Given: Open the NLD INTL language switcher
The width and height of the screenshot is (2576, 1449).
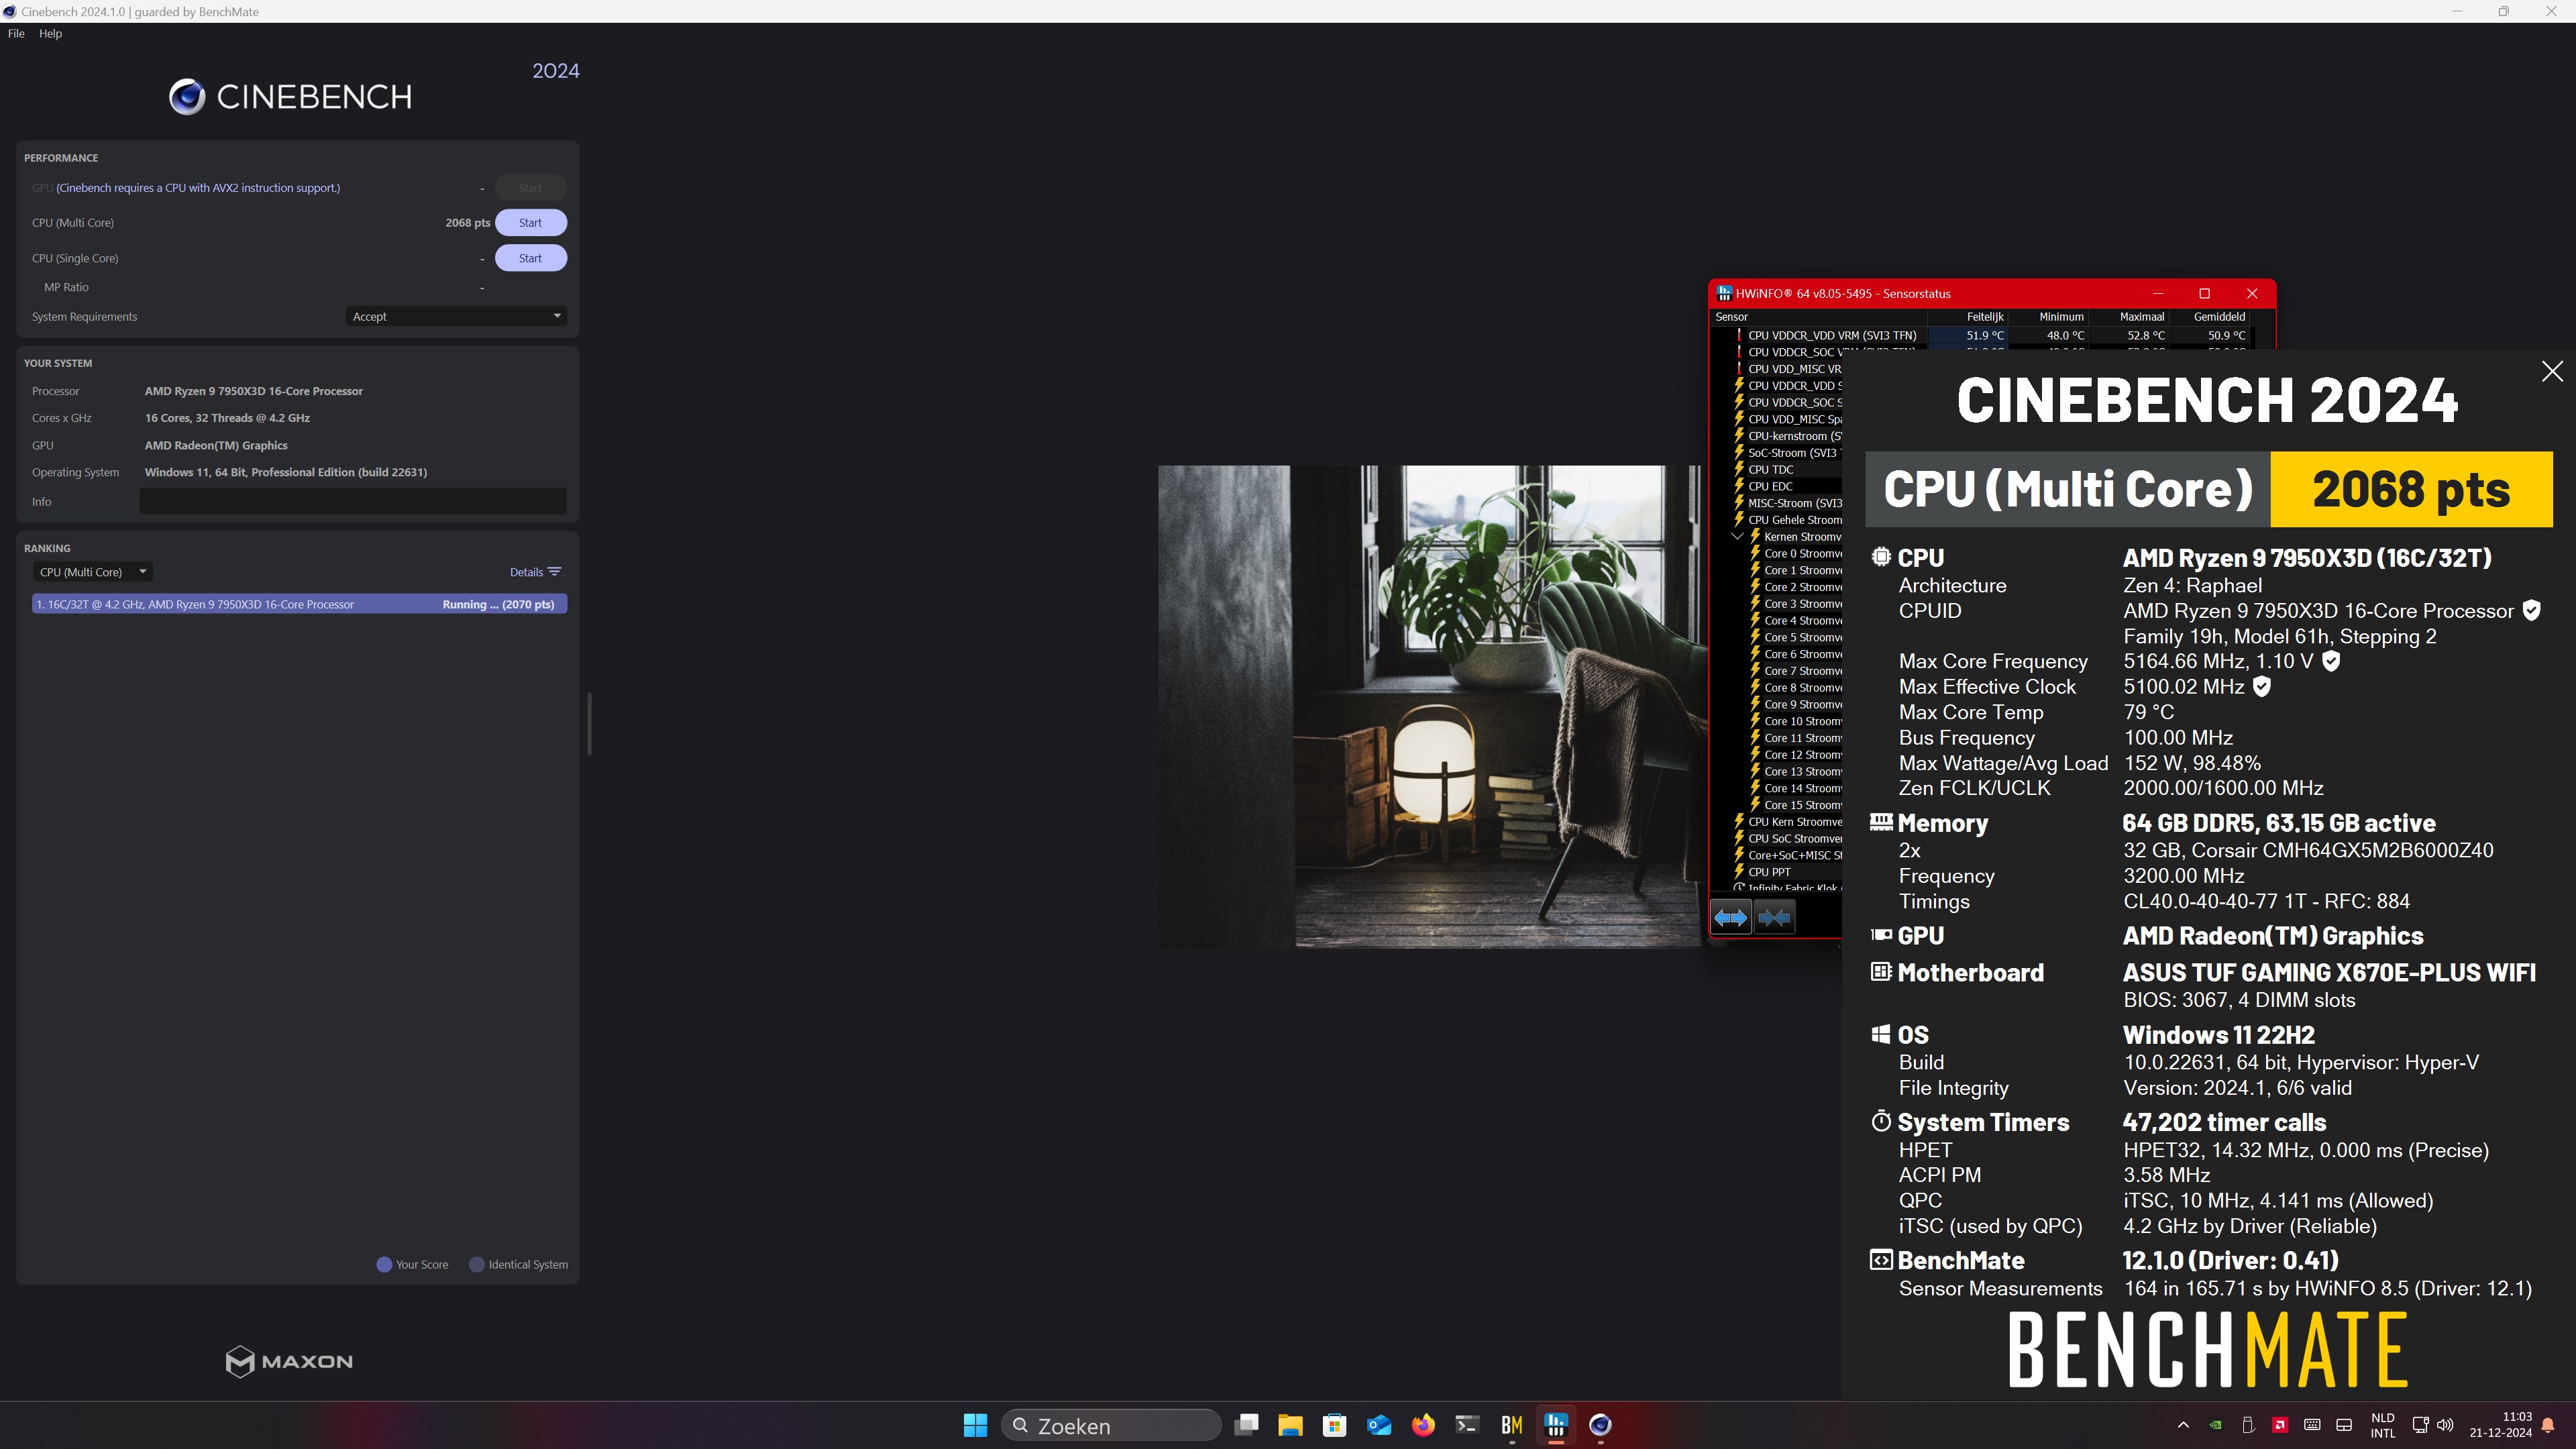Looking at the screenshot, I should tap(2382, 1425).
